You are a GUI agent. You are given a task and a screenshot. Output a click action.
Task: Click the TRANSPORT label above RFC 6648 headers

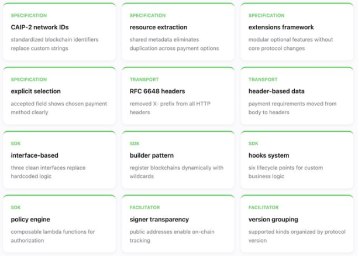click(144, 79)
